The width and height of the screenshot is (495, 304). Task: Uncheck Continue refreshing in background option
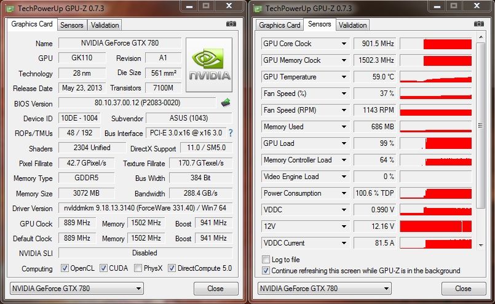pyautogui.click(x=266, y=270)
